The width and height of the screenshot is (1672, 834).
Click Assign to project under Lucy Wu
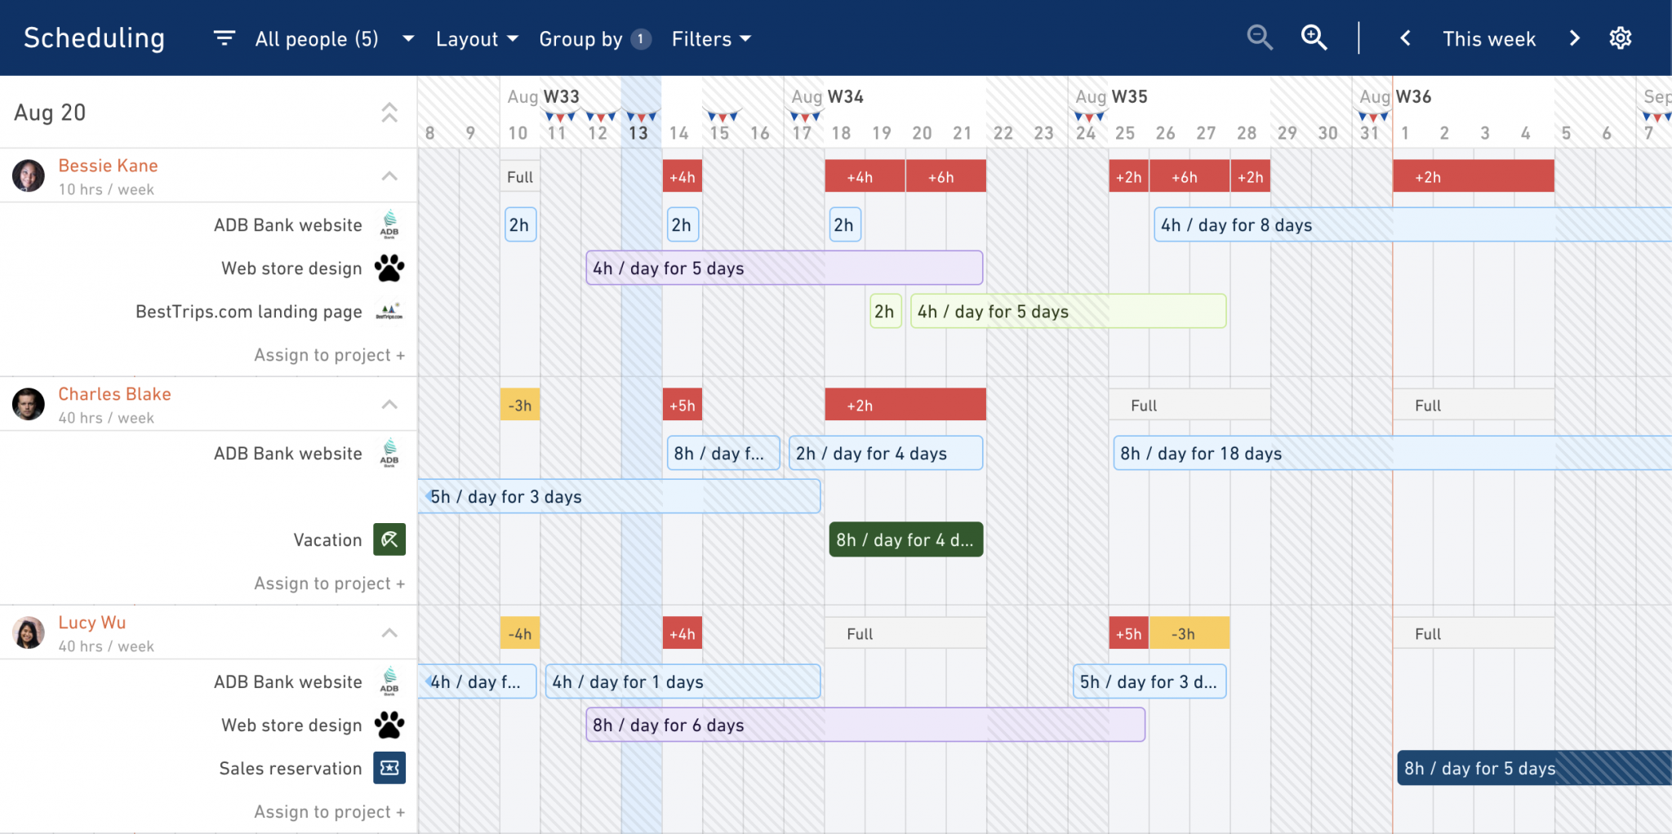point(329,812)
